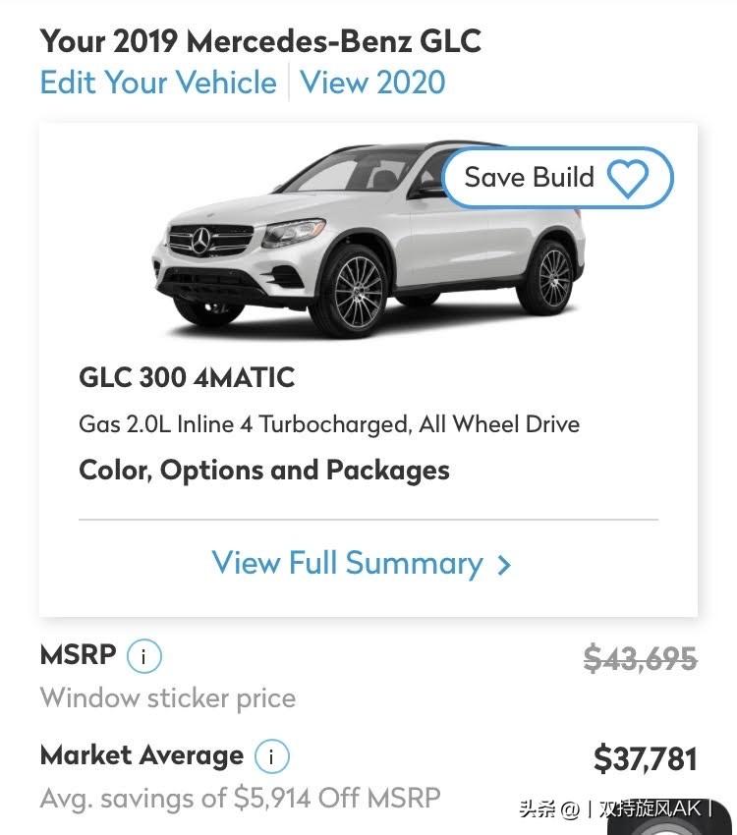Switch to the View 2020 model link
Screen dimensions: 737x835
372,83
